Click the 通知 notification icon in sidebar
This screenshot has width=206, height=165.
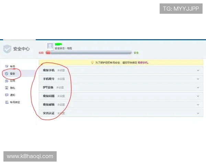click(x=7, y=95)
